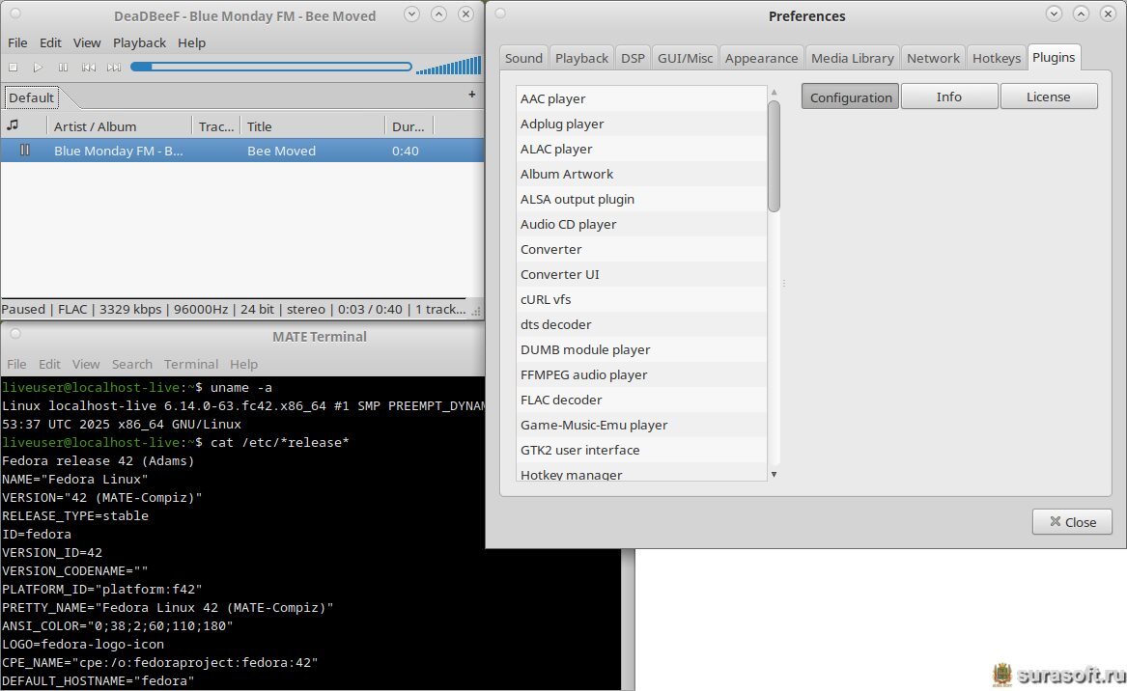1127x691 pixels.
Task: Select dts decoder plugin
Action: click(641, 324)
